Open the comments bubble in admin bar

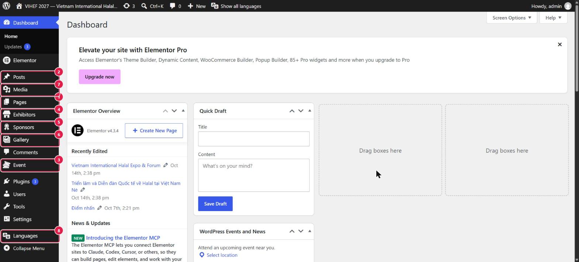(x=172, y=6)
